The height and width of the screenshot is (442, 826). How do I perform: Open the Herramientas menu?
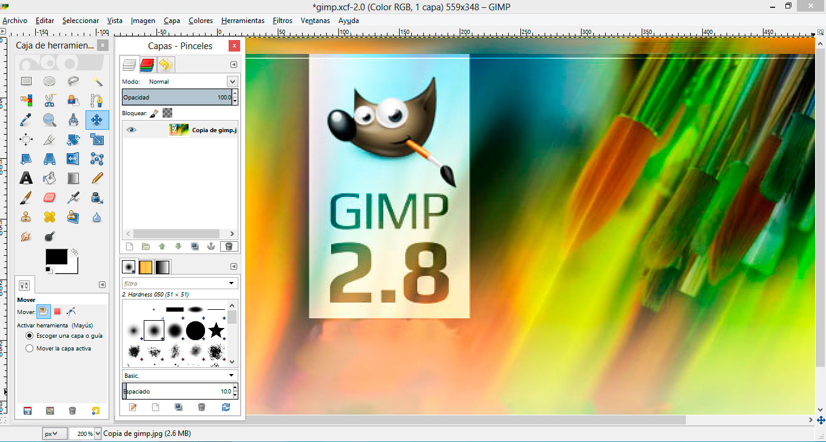coord(243,21)
